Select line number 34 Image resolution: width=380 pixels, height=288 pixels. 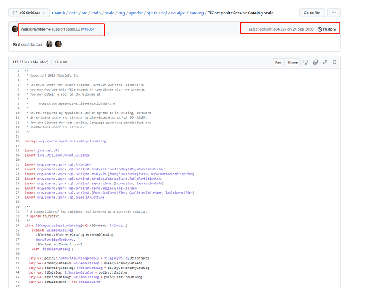[17, 226]
